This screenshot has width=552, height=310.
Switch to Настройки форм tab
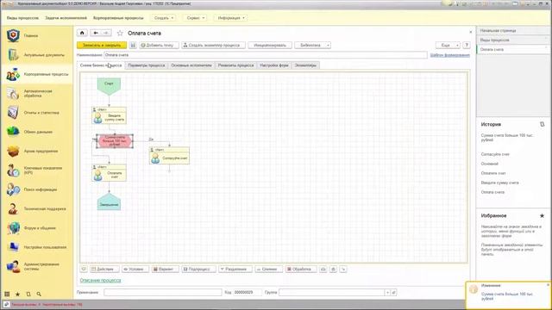pos(274,65)
